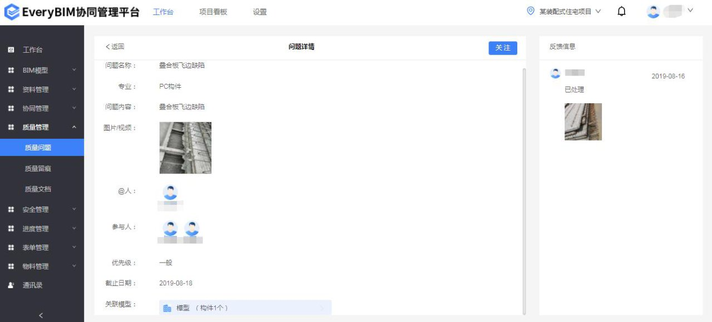Click the 物料管理 sidebar icon
The height and width of the screenshot is (322, 712).
pyautogui.click(x=11, y=266)
